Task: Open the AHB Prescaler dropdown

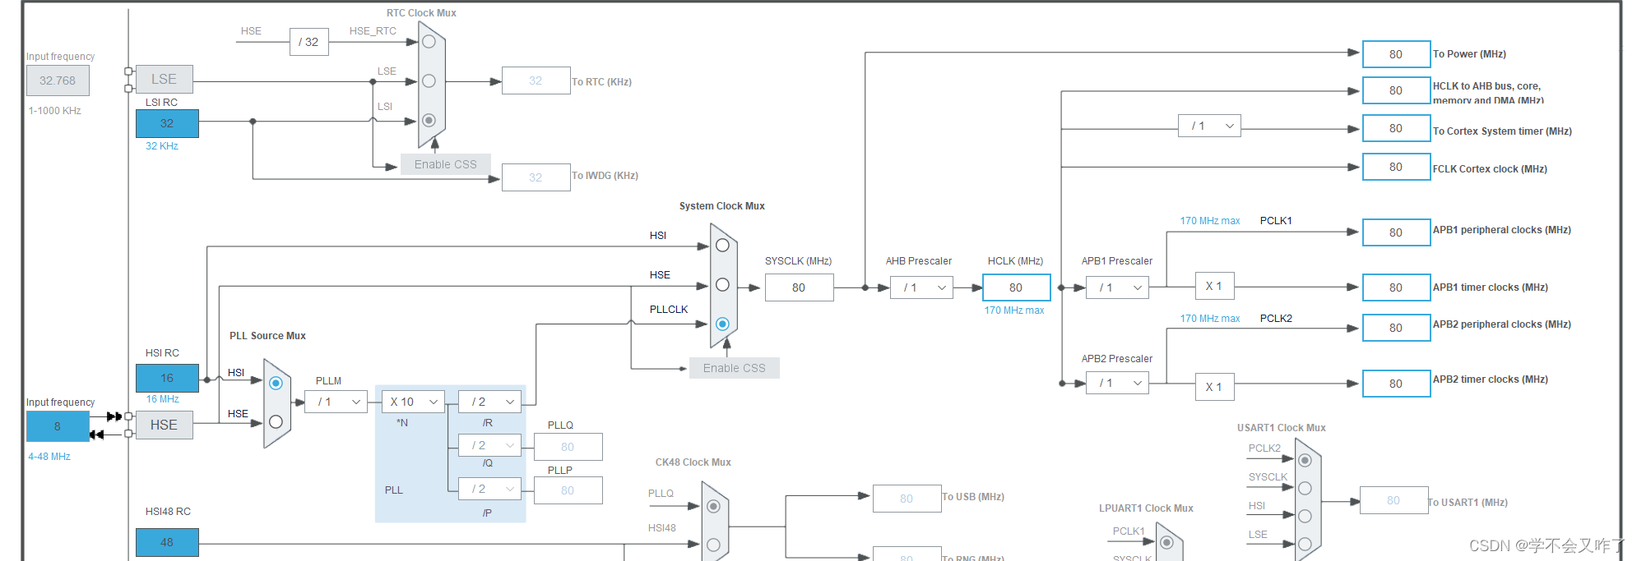Action: (921, 287)
